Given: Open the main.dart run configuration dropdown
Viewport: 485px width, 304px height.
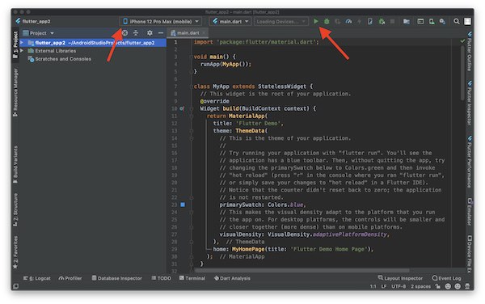Looking at the screenshot, I should tap(230, 21).
